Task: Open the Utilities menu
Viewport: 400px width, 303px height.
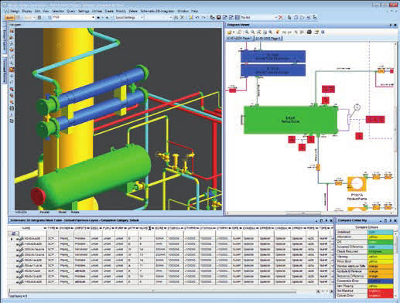Action: click(97, 11)
